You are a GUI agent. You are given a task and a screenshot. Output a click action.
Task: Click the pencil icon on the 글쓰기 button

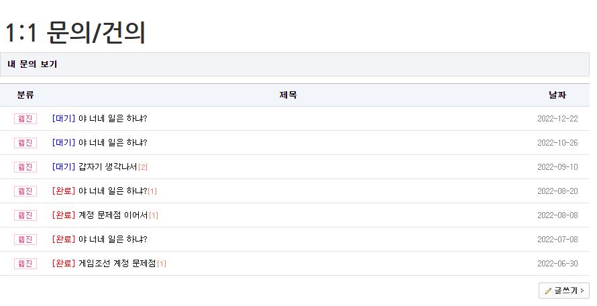[x=548, y=291]
